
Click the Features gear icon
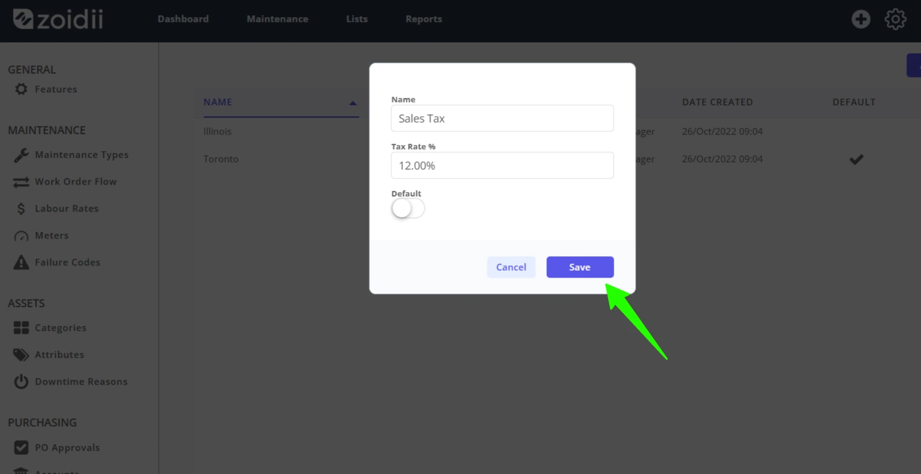point(21,89)
